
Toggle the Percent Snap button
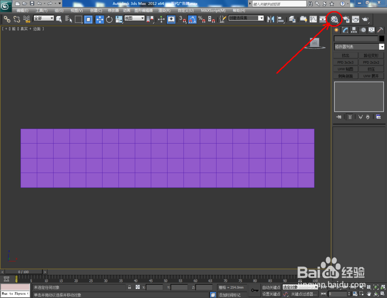[202, 19]
